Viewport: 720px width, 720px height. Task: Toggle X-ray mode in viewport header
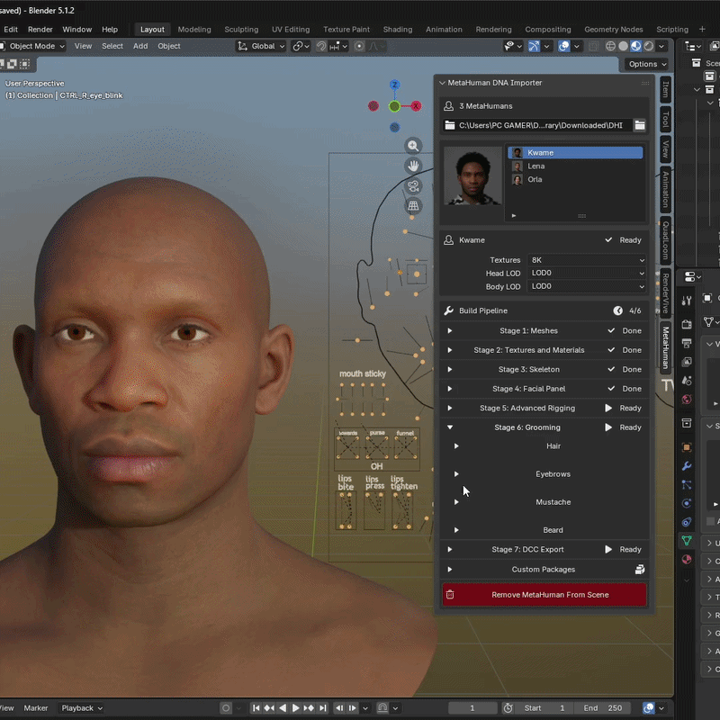pos(593,46)
